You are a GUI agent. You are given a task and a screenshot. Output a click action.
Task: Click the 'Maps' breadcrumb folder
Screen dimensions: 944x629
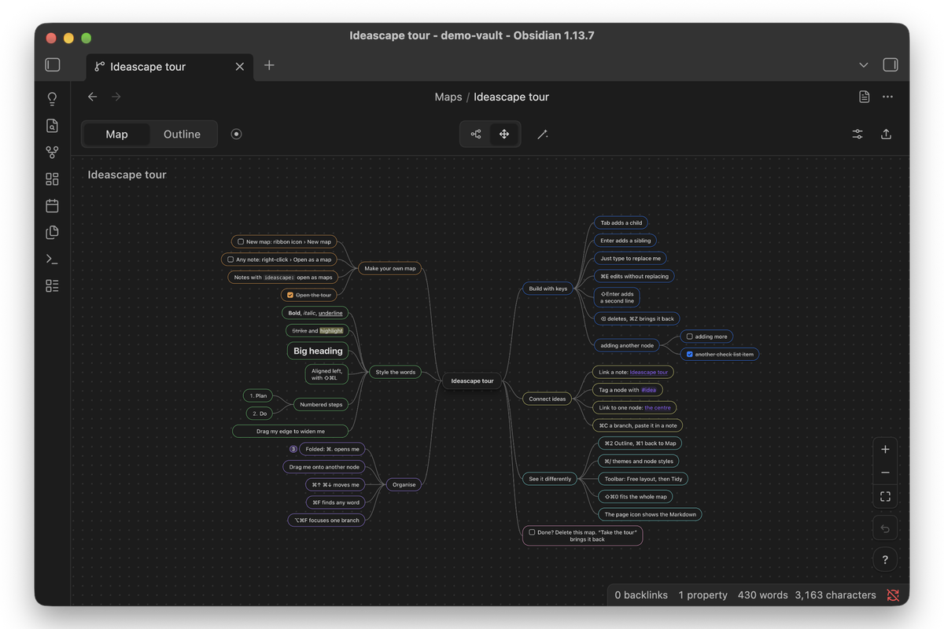[448, 97]
